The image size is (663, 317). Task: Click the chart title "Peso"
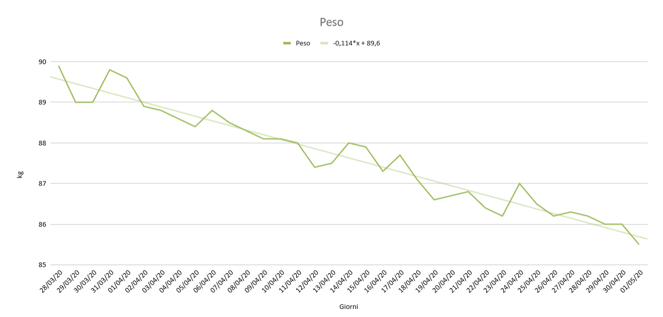[x=331, y=22]
